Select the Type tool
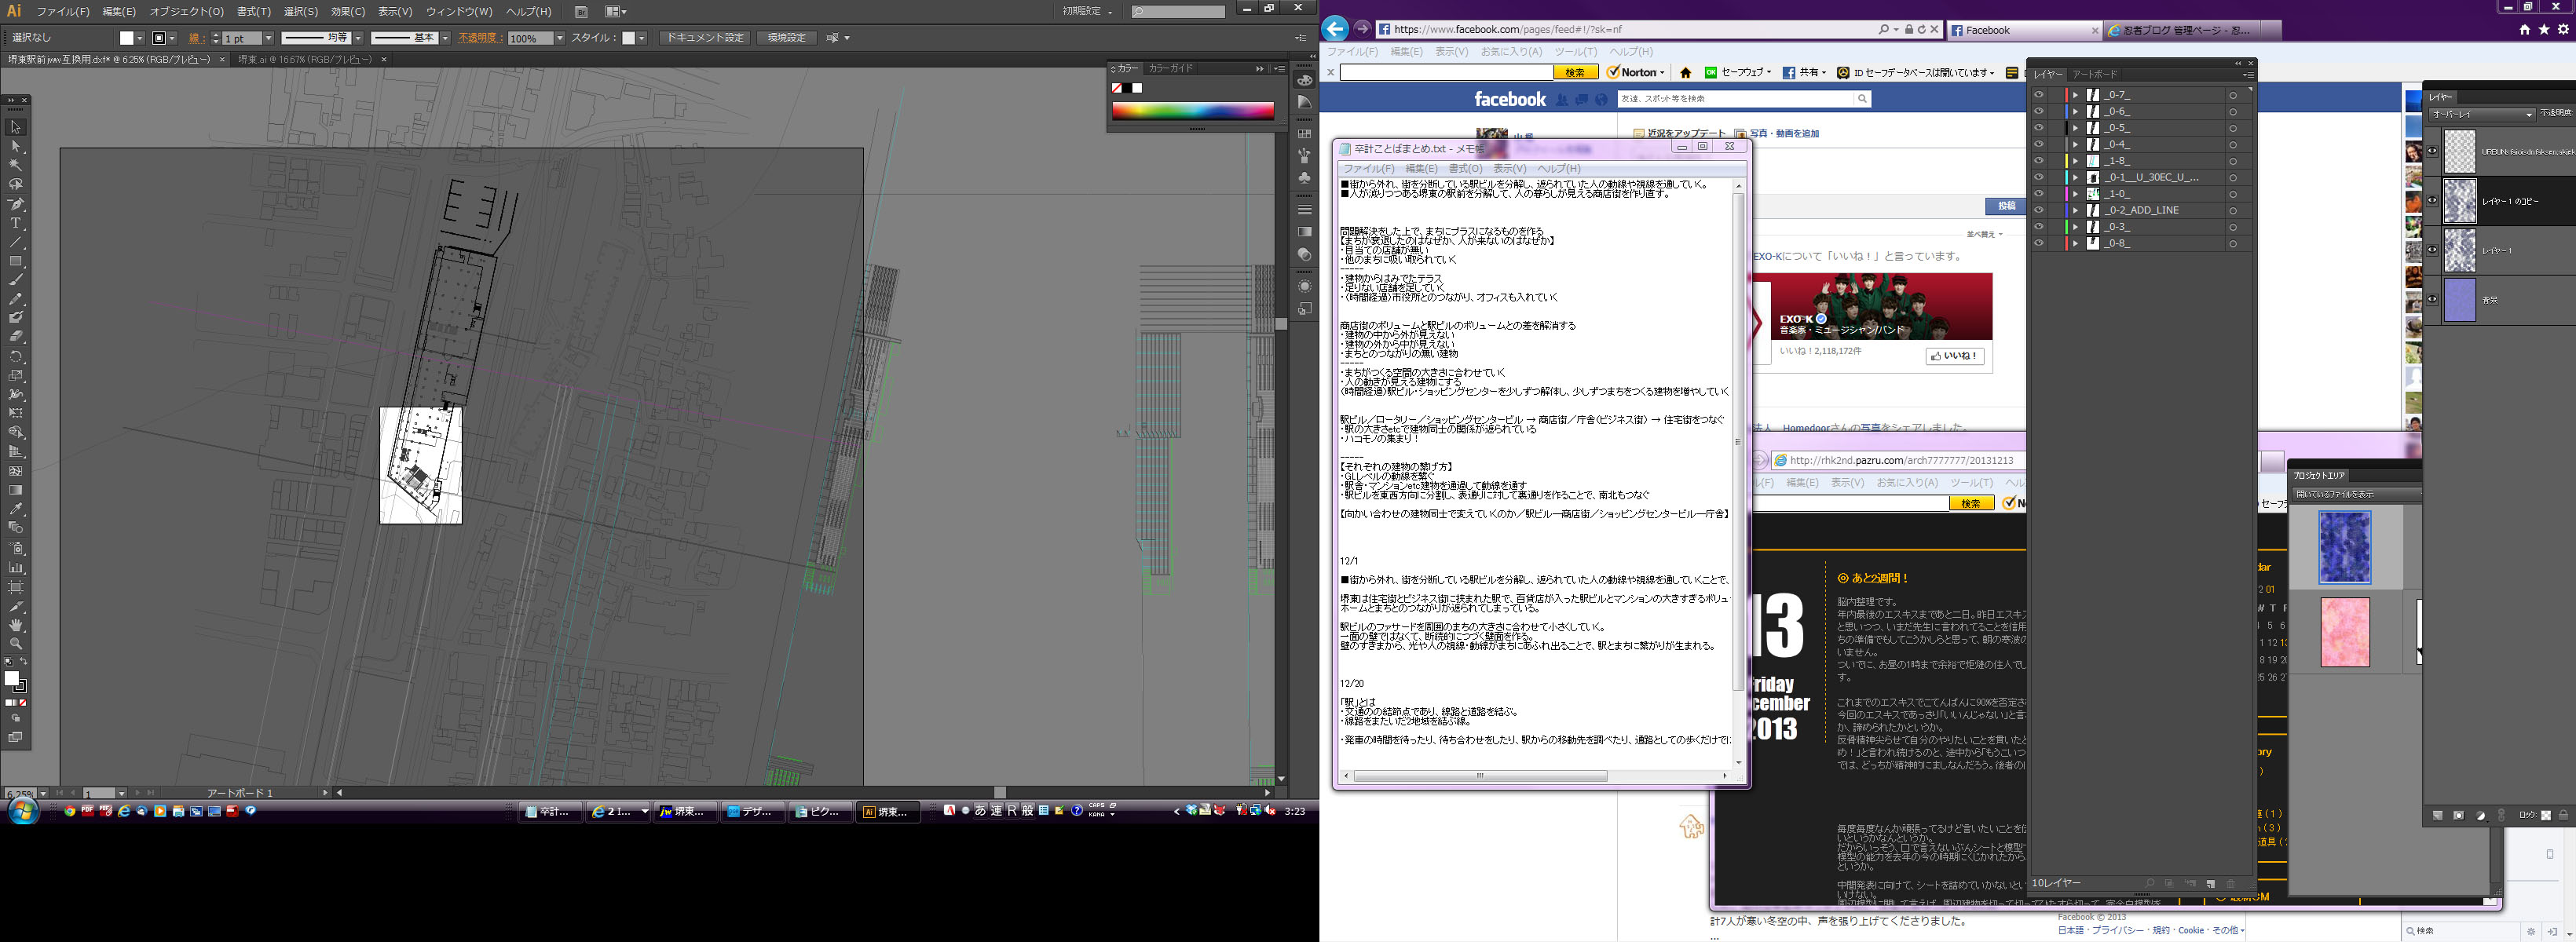 tap(16, 223)
